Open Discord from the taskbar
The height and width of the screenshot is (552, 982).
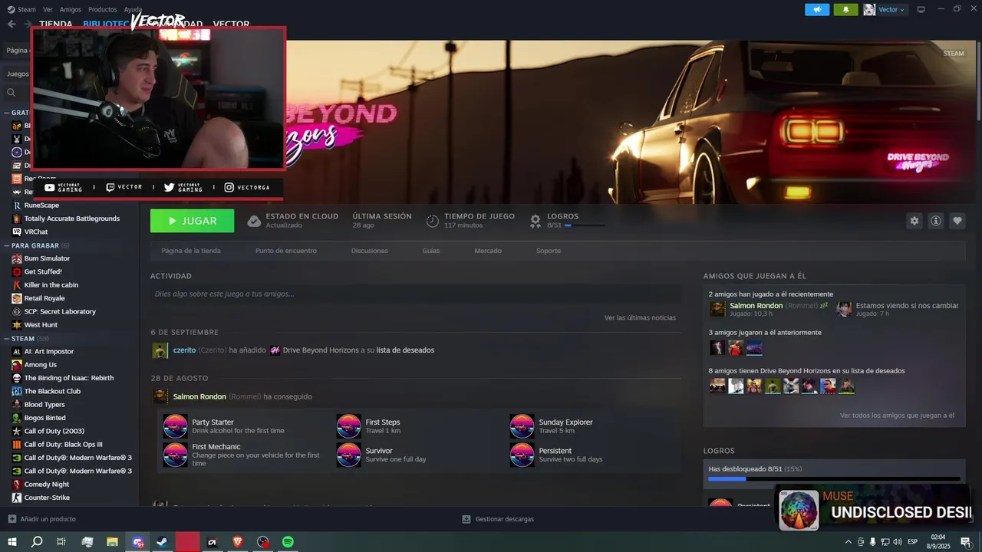(x=137, y=542)
